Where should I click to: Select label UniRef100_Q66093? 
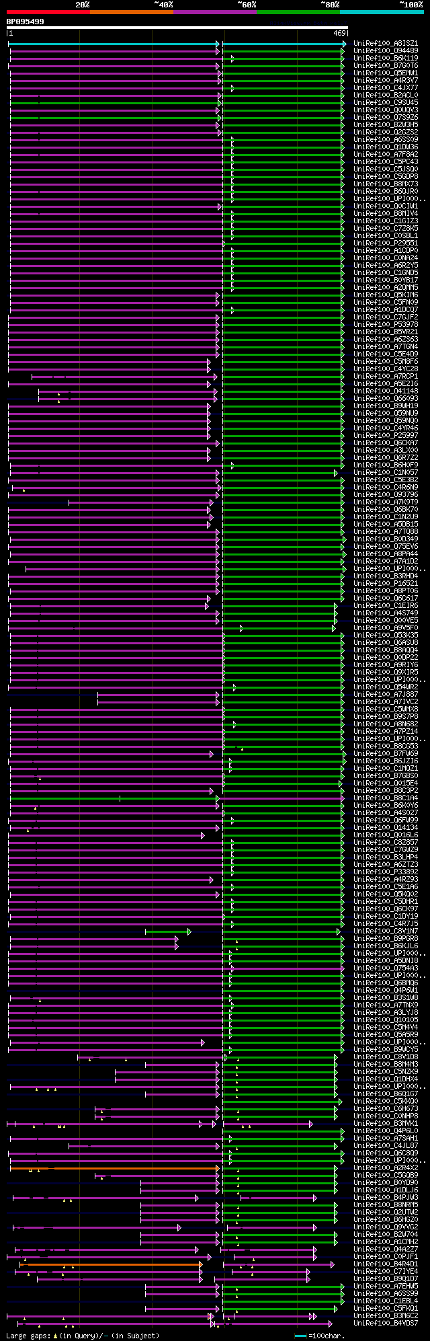point(386,398)
